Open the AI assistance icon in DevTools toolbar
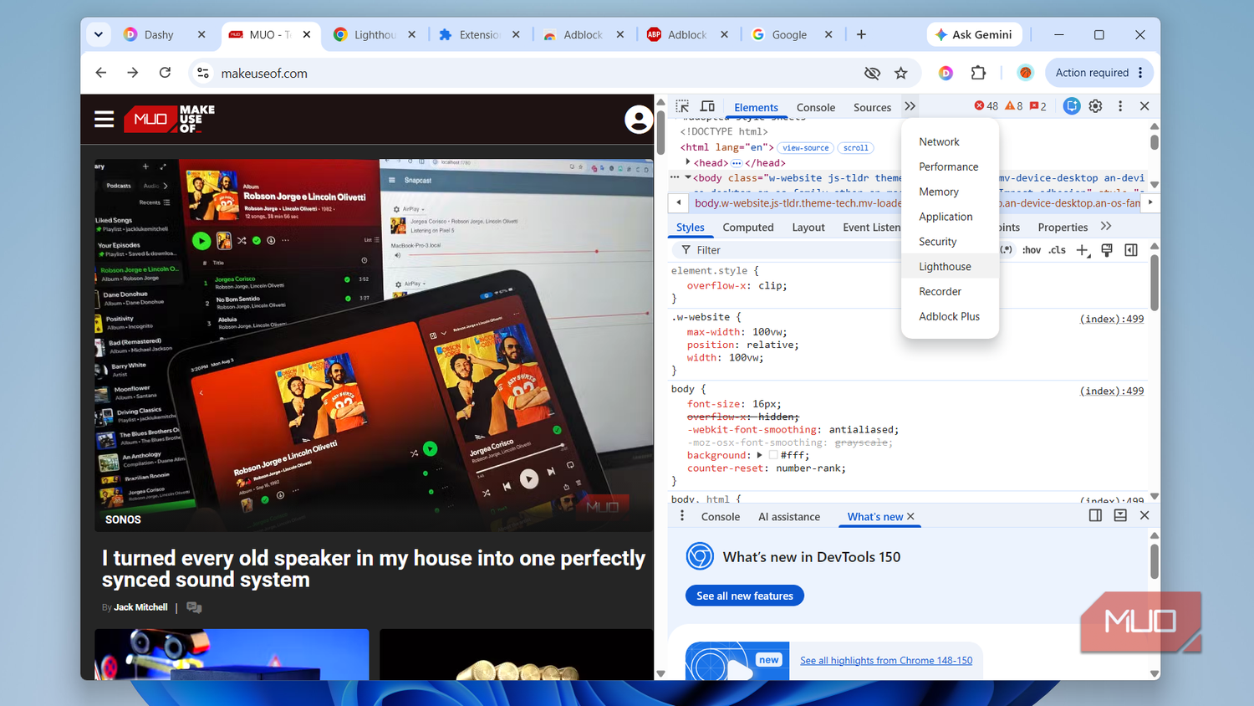 coord(1072,106)
